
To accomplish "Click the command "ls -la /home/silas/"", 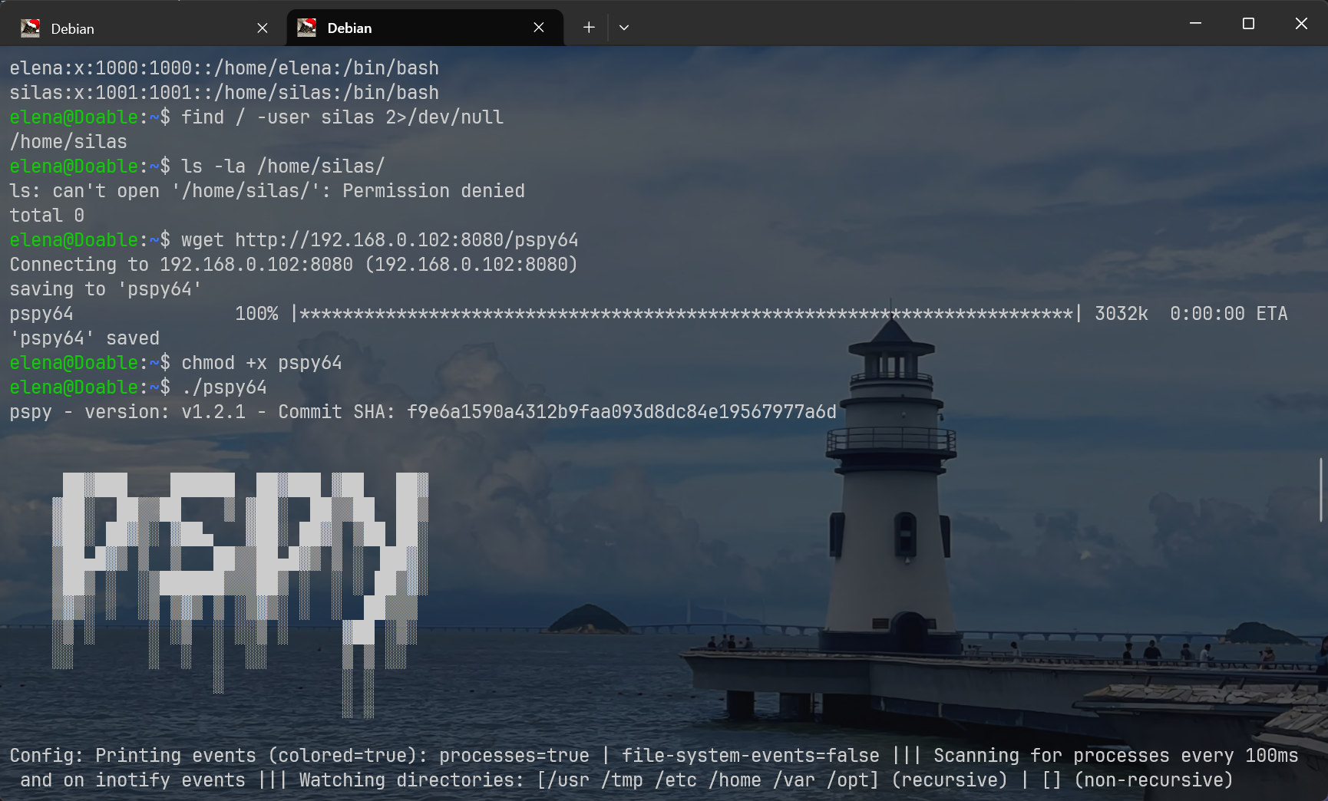I will pos(283,166).
